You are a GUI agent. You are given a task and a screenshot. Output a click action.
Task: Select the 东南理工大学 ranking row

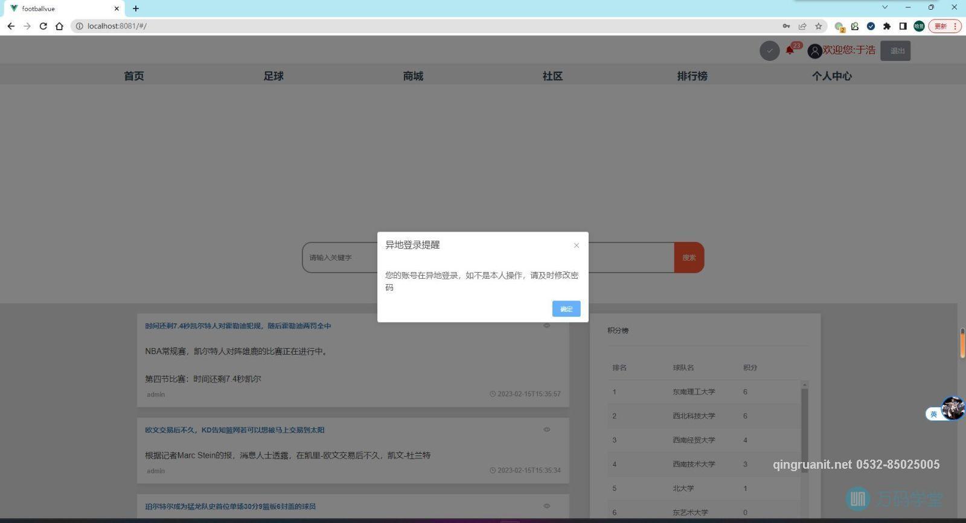pos(704,392)
